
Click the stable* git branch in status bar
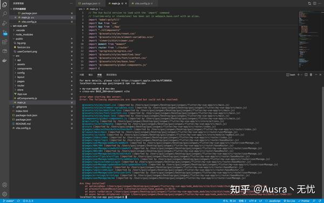(8, 201)
